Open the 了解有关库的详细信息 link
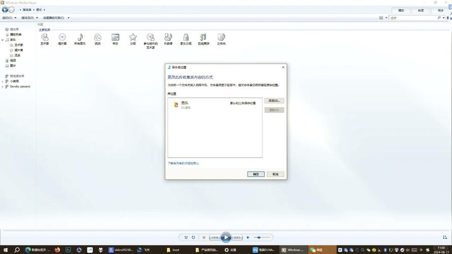The height and width of the screenshot is (254, 452). 183,164
